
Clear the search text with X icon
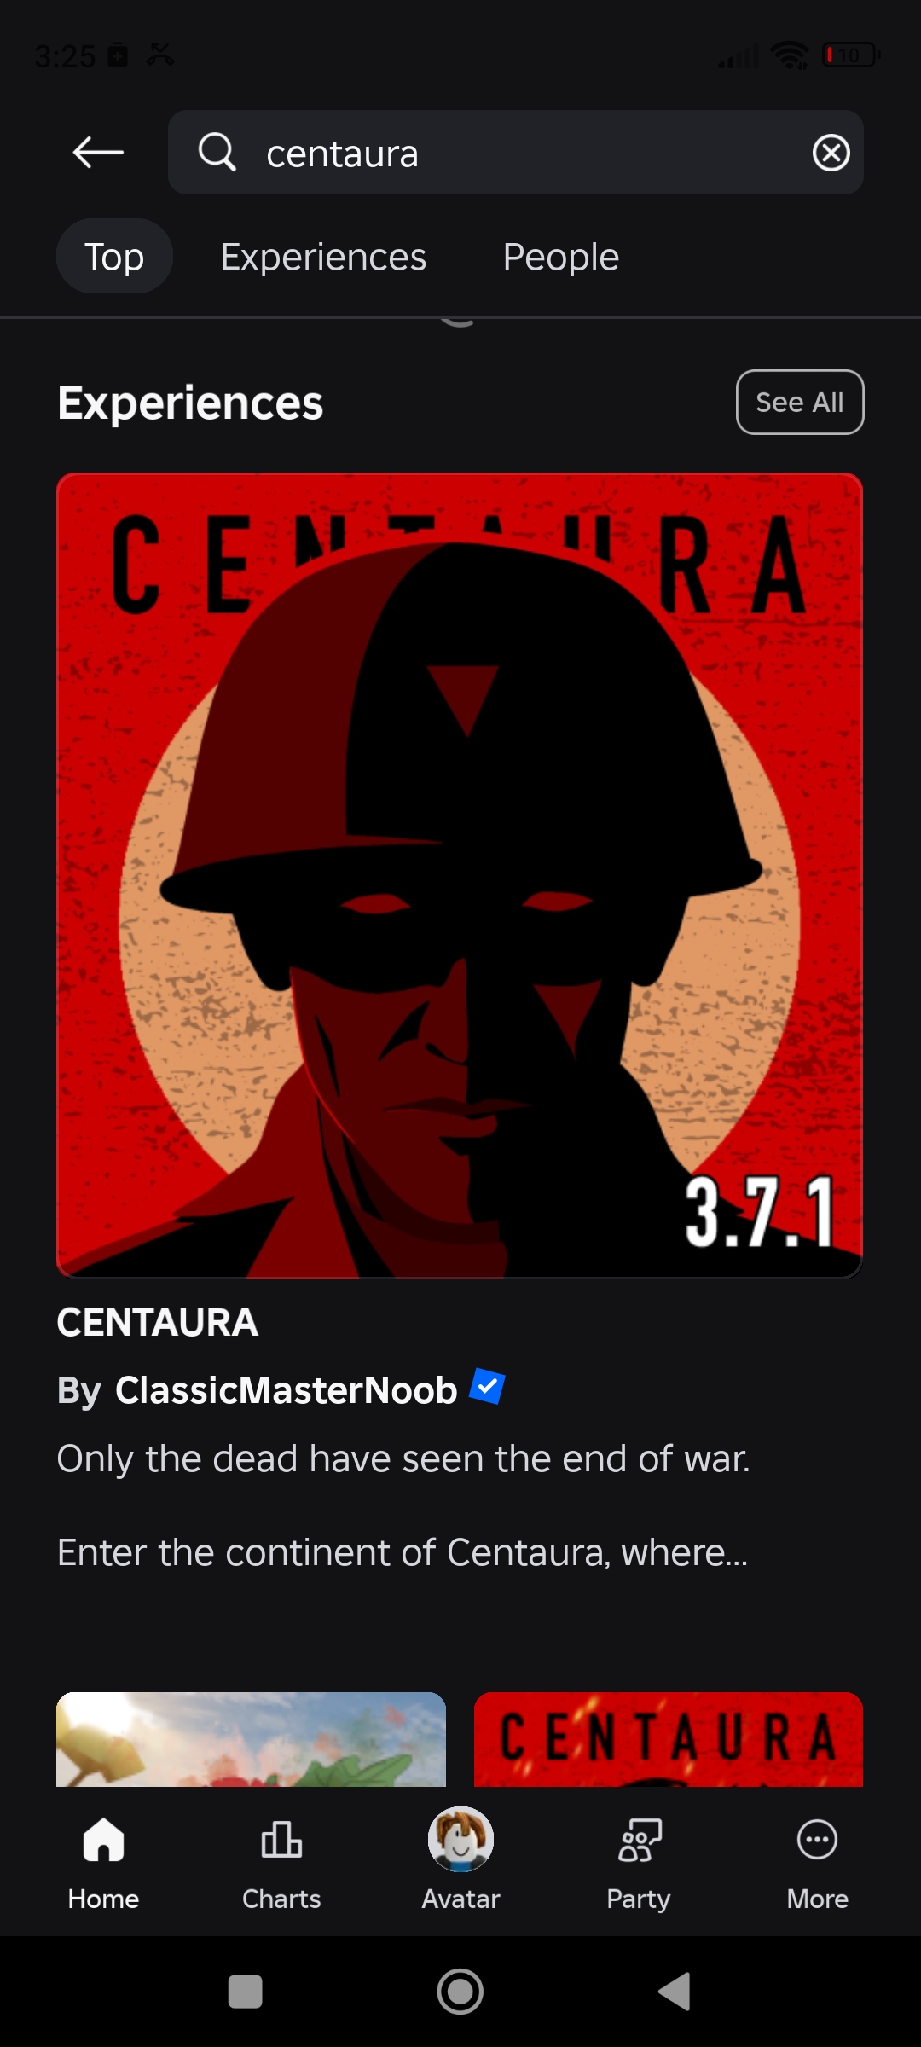831,153
